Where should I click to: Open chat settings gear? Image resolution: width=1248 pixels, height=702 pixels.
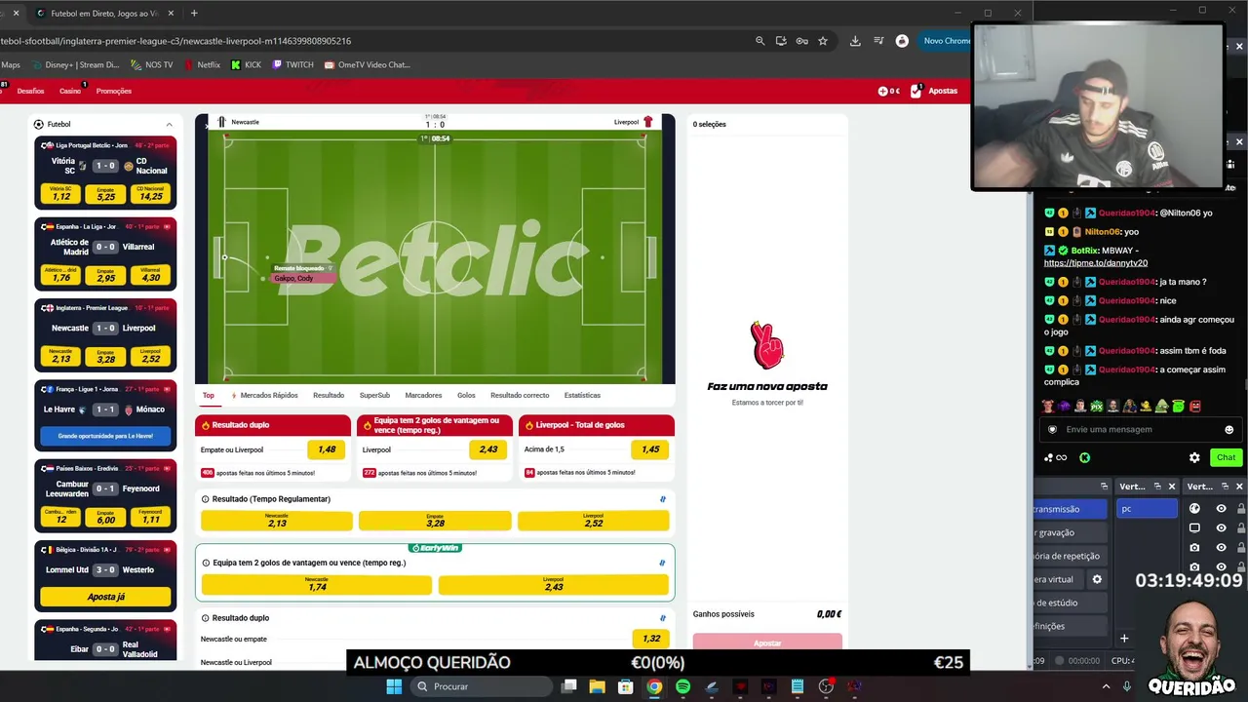tap(1194, 457)
